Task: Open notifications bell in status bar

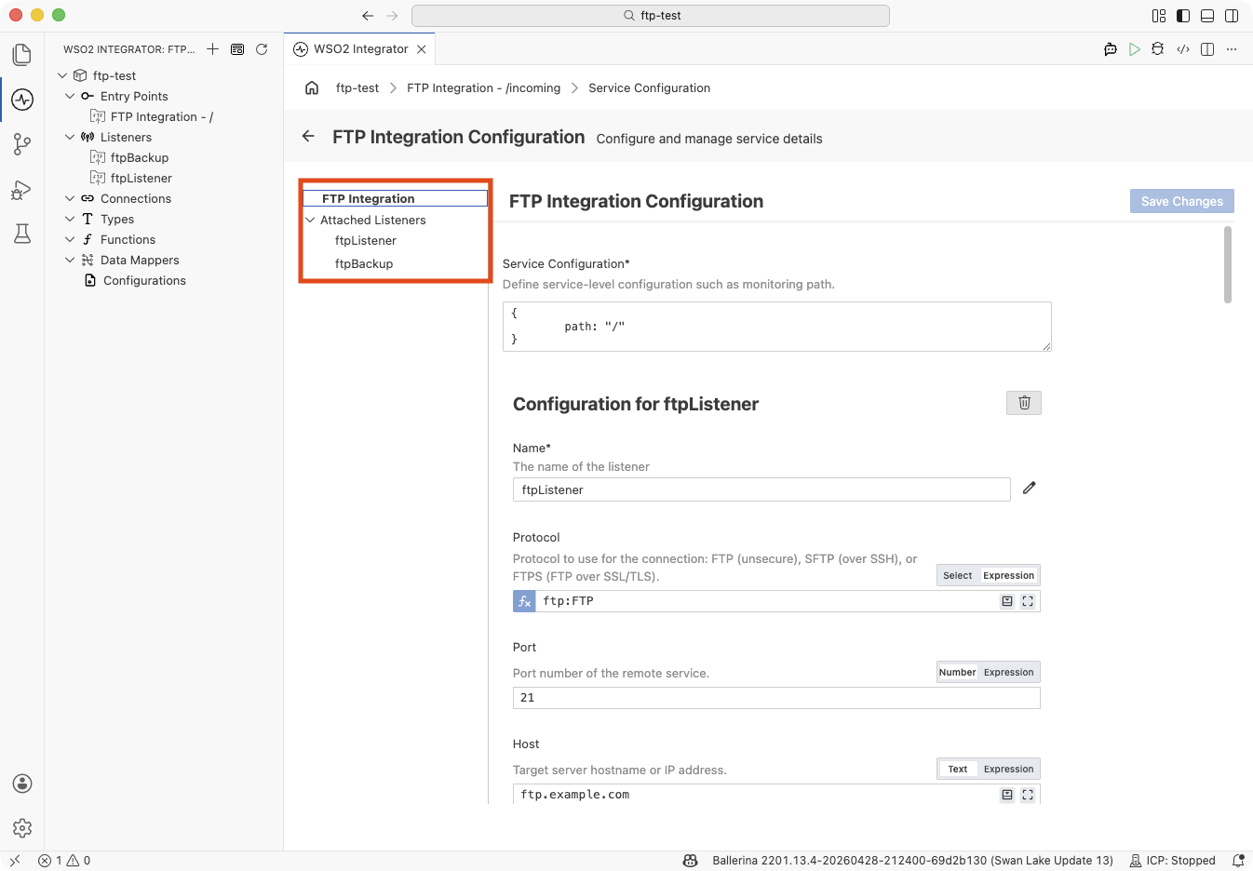Action: tap(1238, 861)
